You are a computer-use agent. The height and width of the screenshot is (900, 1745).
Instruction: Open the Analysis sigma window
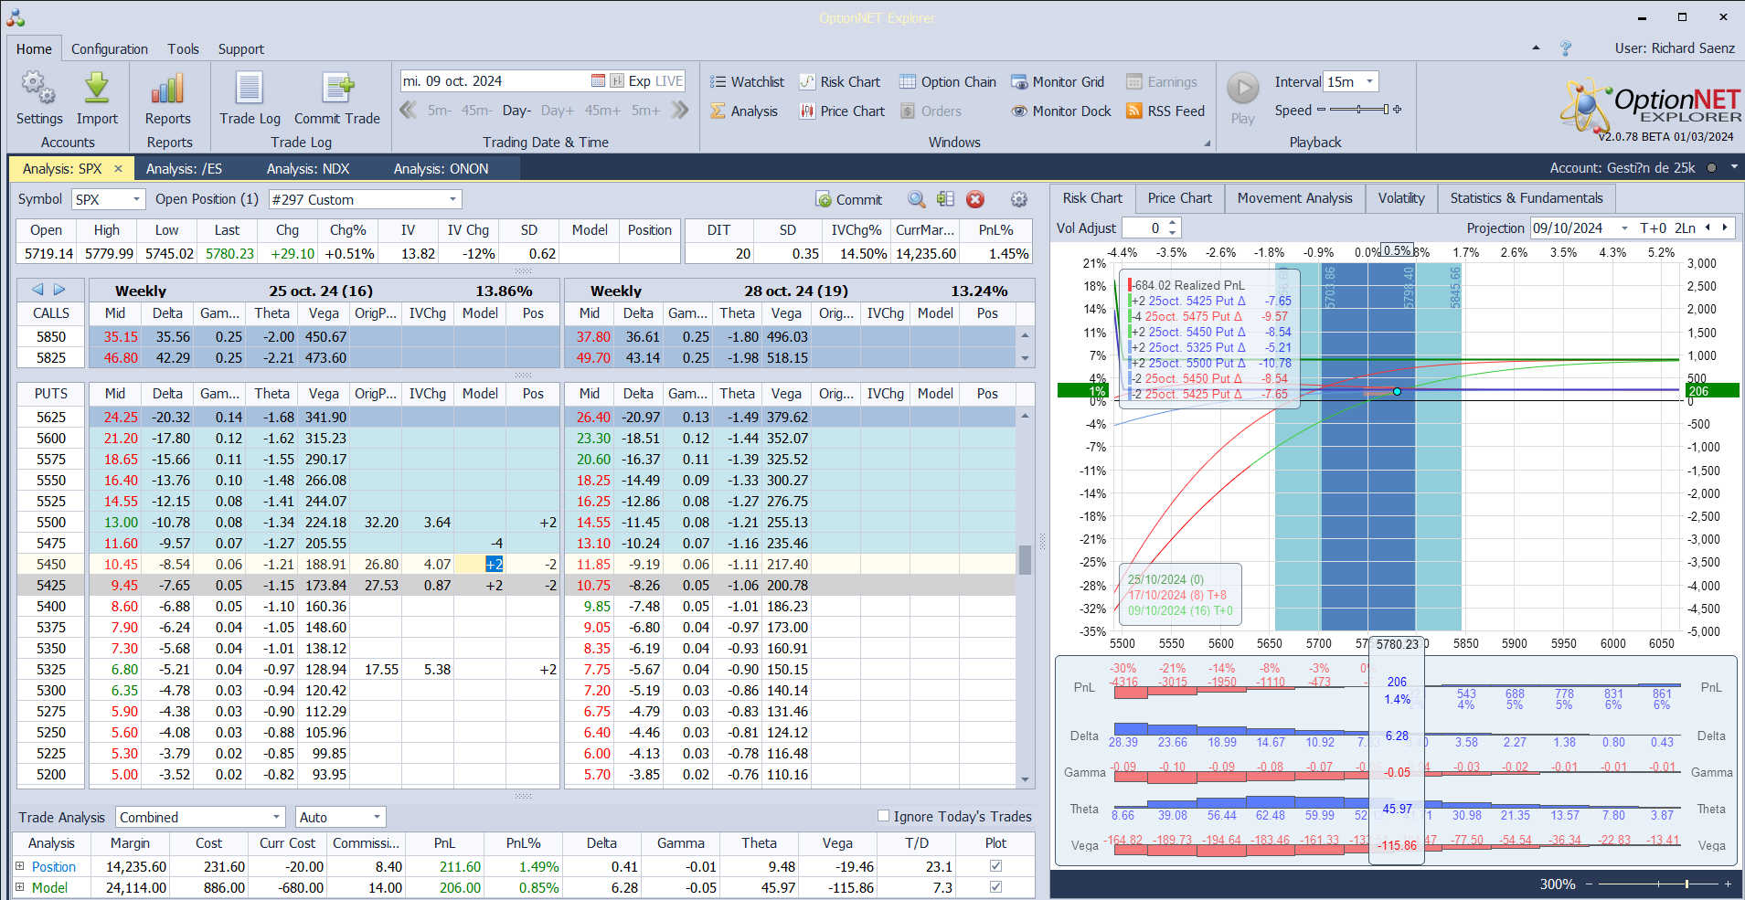(744, 111)
